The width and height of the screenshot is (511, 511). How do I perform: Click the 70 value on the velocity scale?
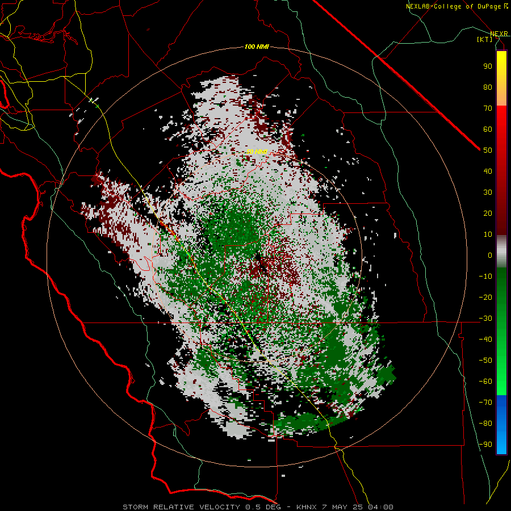488,108
